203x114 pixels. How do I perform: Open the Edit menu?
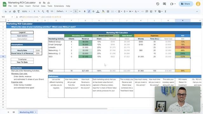[15, 6]
